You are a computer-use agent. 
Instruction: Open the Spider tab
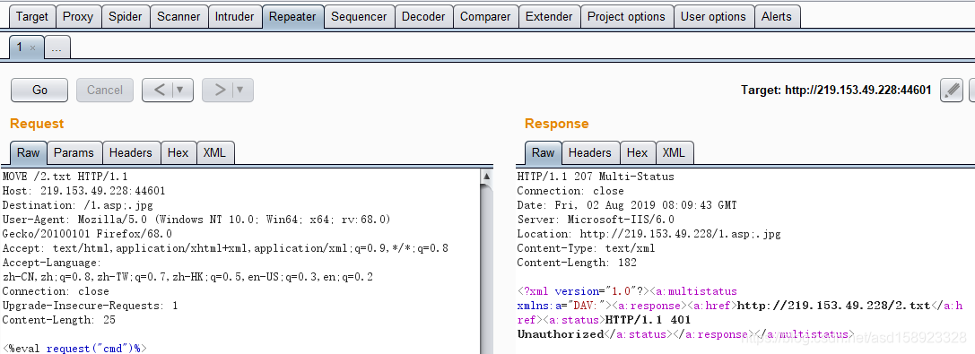(126, 17)
